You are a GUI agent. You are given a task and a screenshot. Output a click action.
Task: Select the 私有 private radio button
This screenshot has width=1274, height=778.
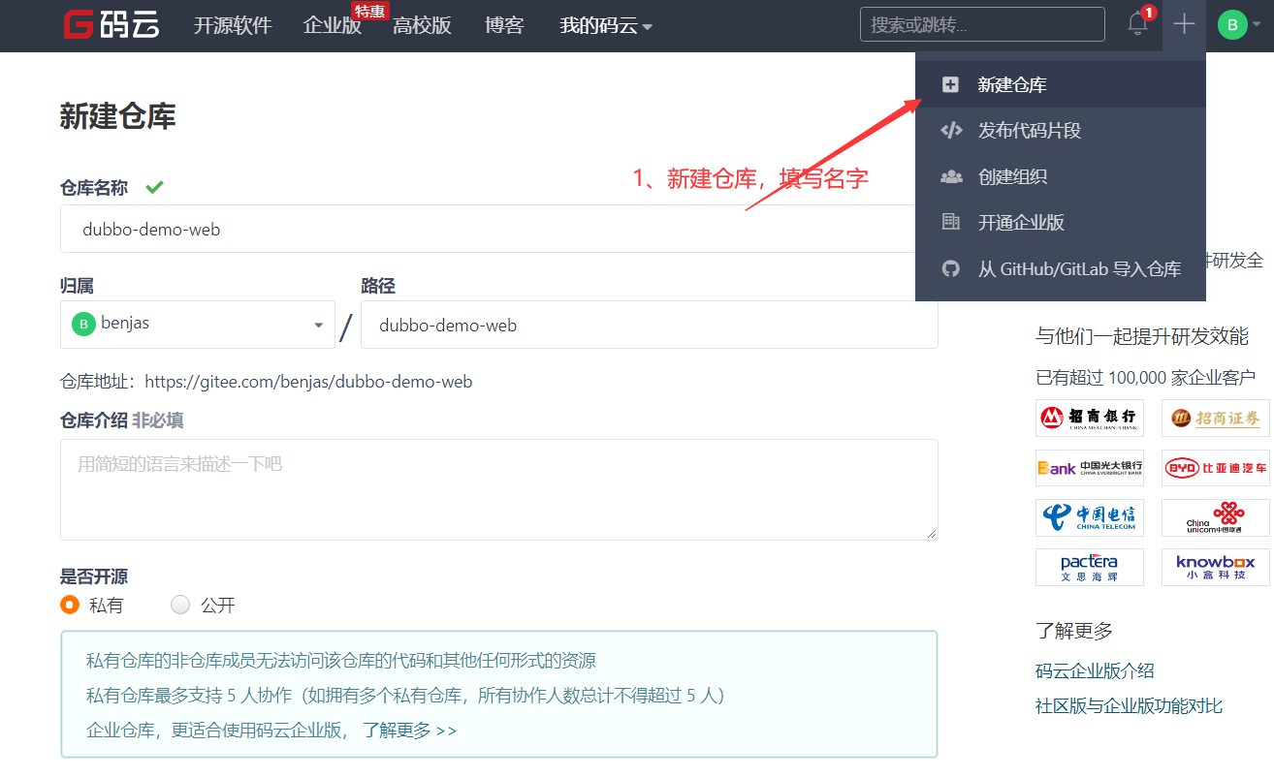coord(70,606)
